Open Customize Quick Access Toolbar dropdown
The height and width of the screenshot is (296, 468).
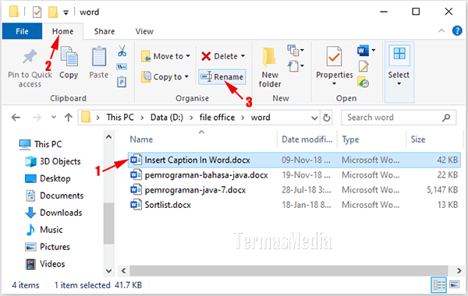point(66,12)
